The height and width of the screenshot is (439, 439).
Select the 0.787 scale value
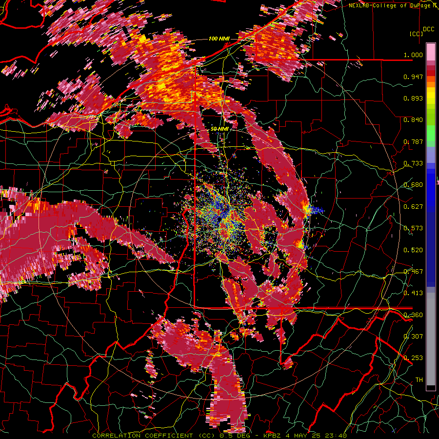pos(413,141)
